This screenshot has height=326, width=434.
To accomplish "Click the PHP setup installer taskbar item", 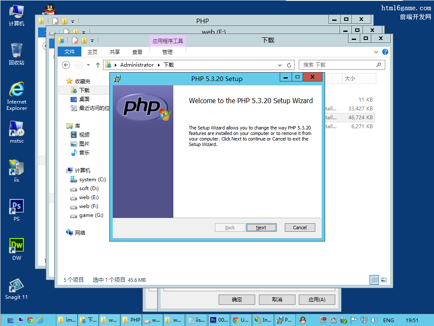I will [x=285, y=320].
